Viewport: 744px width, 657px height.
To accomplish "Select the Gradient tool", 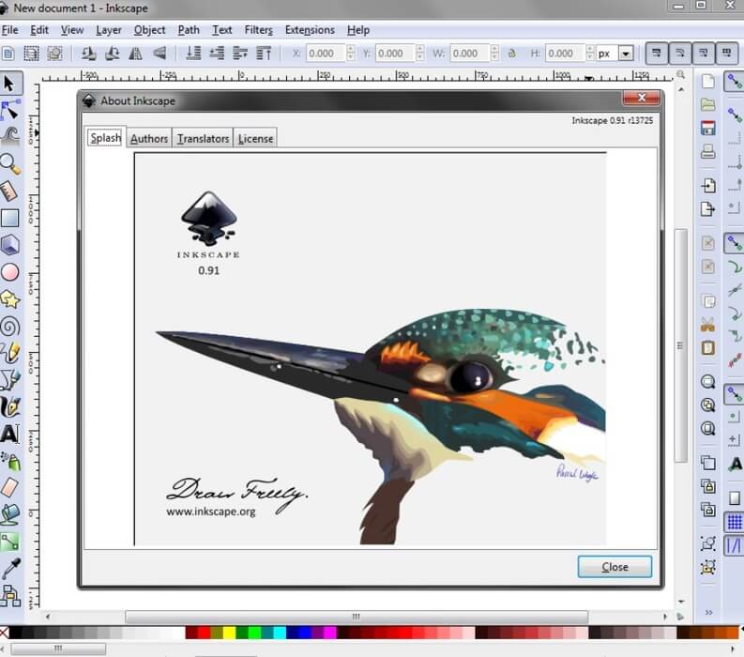I will (x=9, y=542).
